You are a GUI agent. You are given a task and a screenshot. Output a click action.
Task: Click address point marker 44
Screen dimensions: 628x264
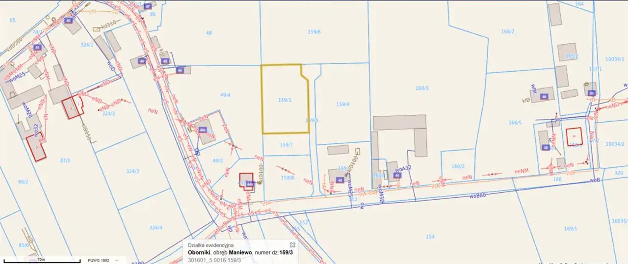pos(180,71)
